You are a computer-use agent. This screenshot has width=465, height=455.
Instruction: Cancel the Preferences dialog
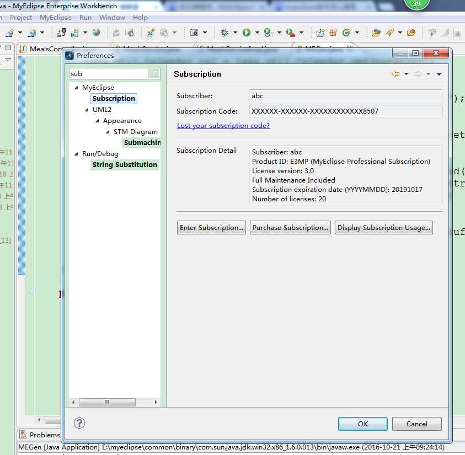coord(416,424)
